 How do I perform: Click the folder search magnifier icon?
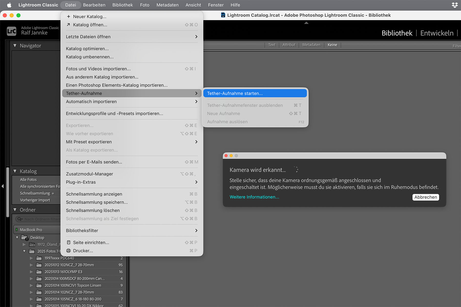pyautogui.click(x=19, y=219)
